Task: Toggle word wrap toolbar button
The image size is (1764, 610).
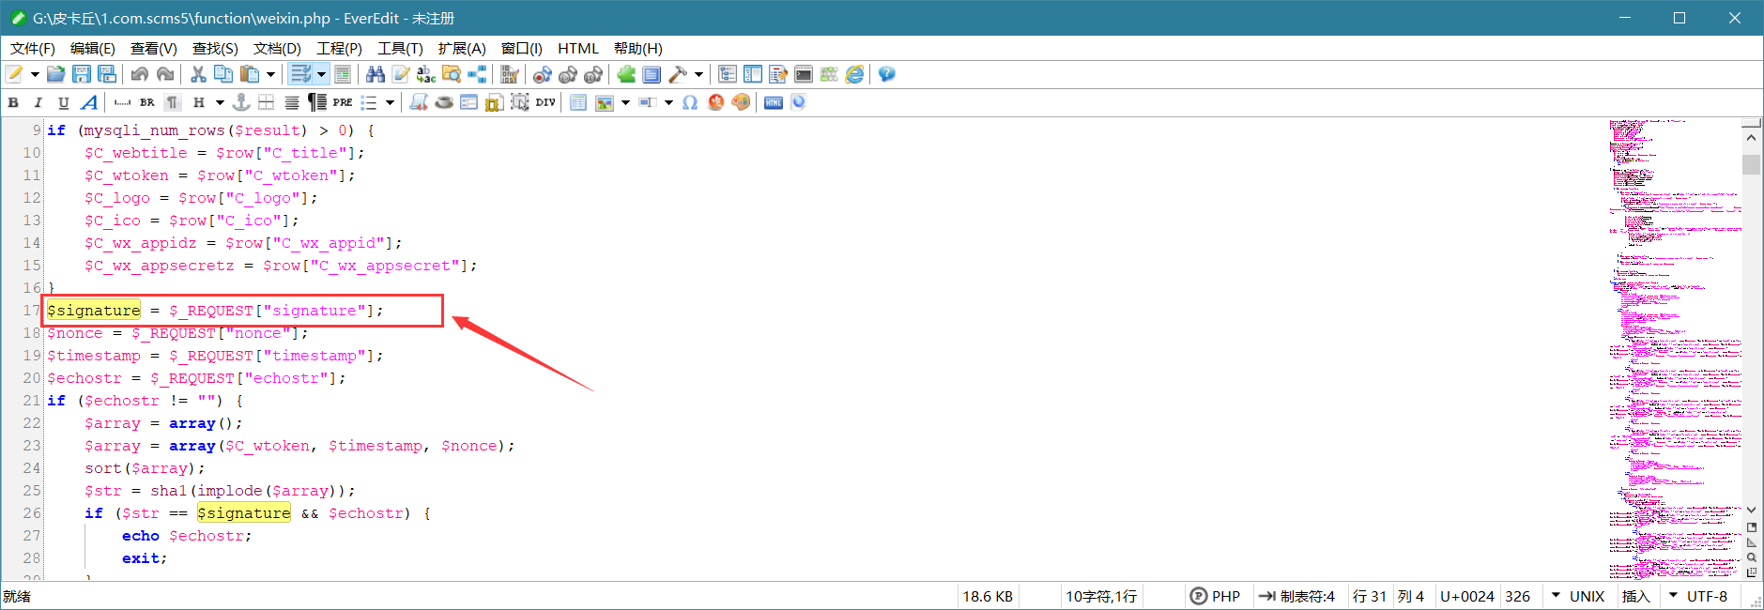Action: tap(300, 74)
